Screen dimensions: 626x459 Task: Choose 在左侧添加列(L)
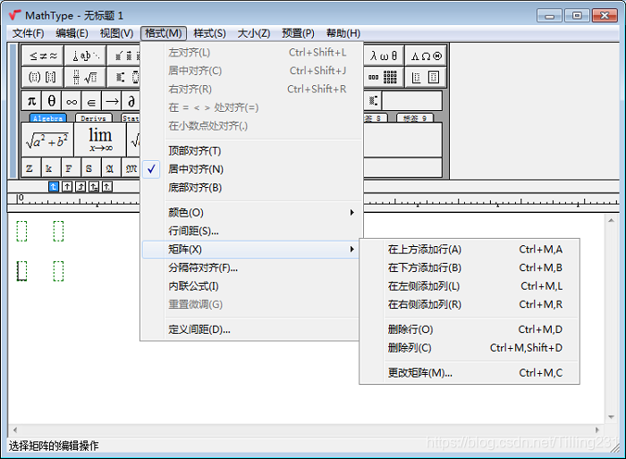(x=469, y=286)
